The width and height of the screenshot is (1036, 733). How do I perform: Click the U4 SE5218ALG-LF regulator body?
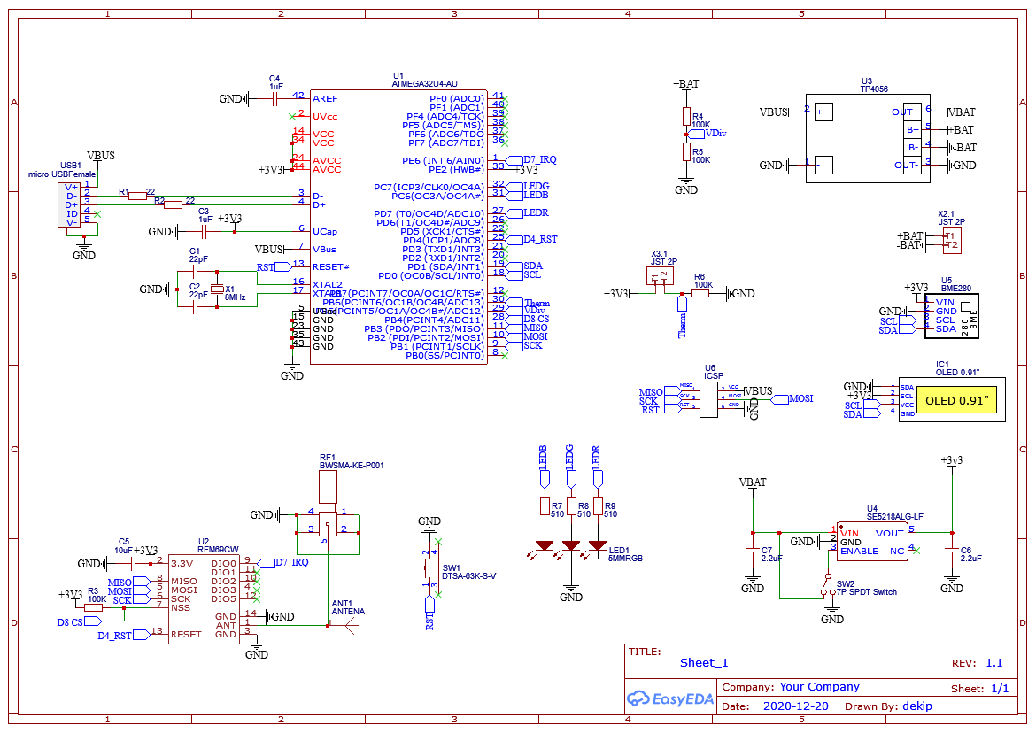coord(872,542)
